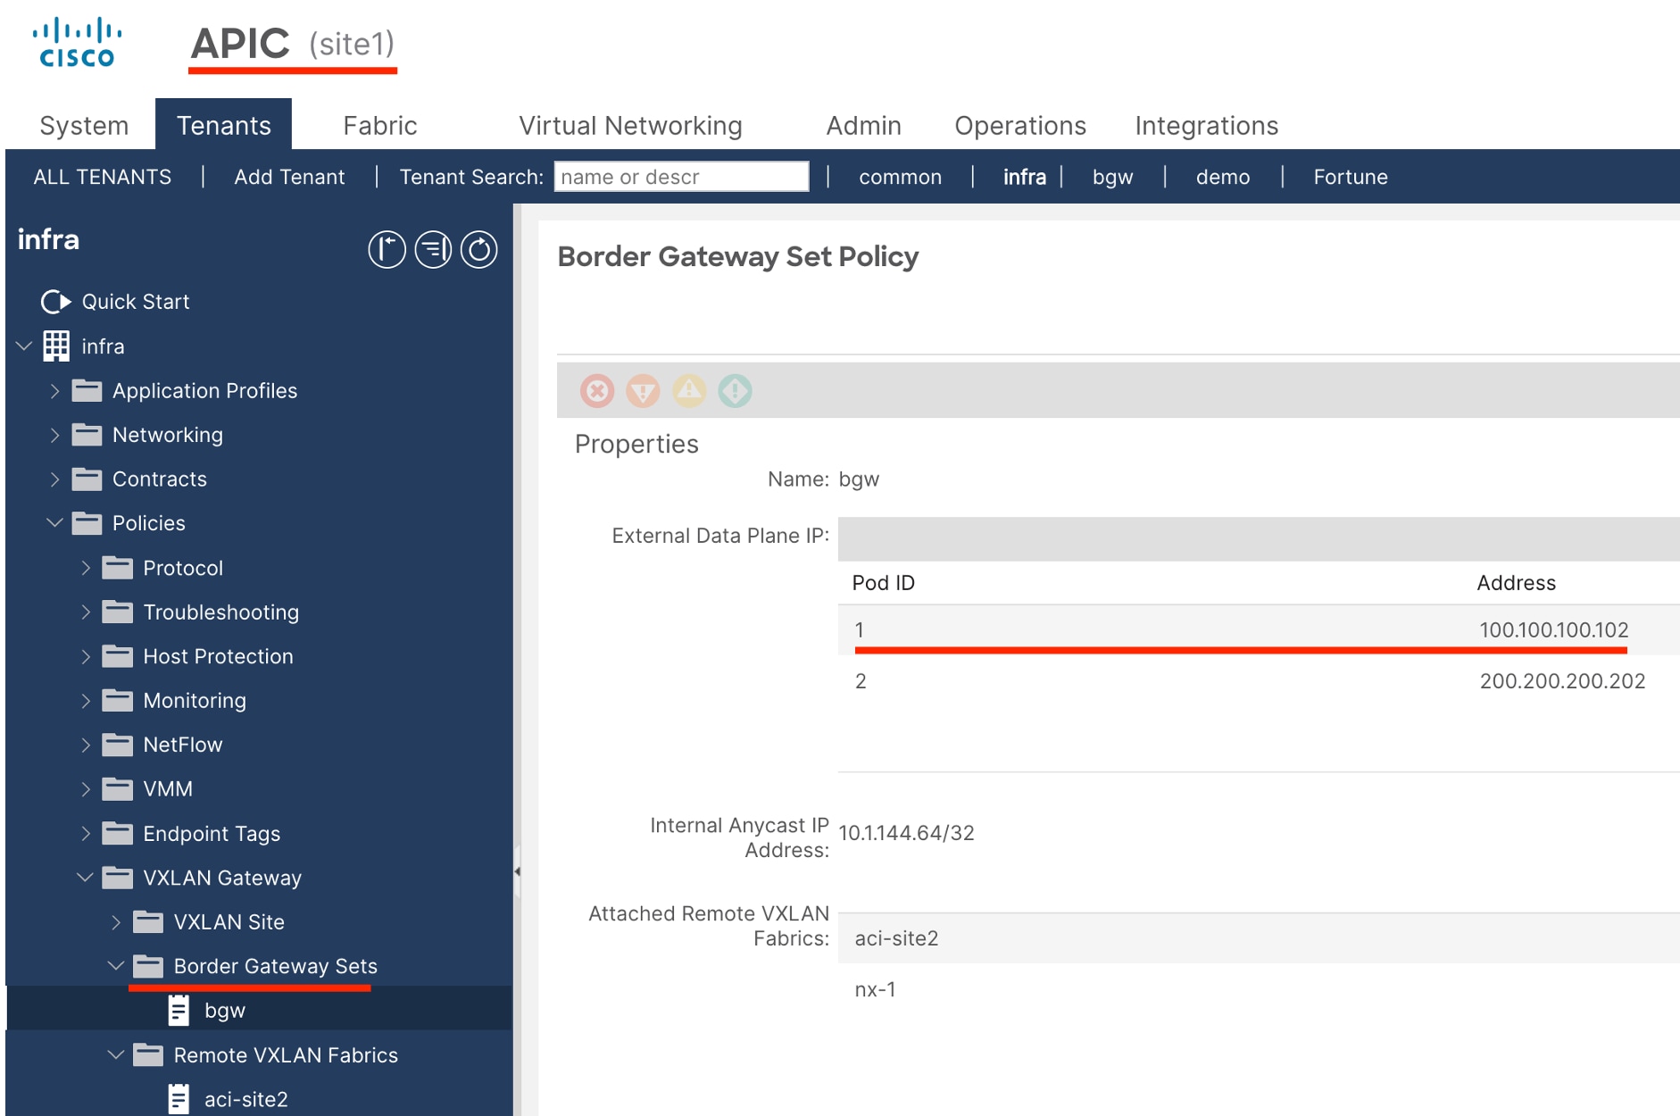Image resolution: width=1680 pixels, height=1116 pixels.
Task: Click Add Tenant link
Action: (x=289, y=177)
